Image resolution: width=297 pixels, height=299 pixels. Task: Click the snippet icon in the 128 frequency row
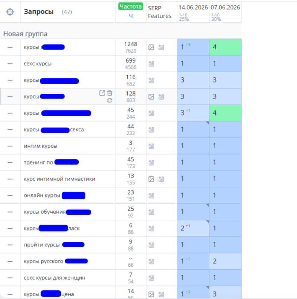click(161, 97)
